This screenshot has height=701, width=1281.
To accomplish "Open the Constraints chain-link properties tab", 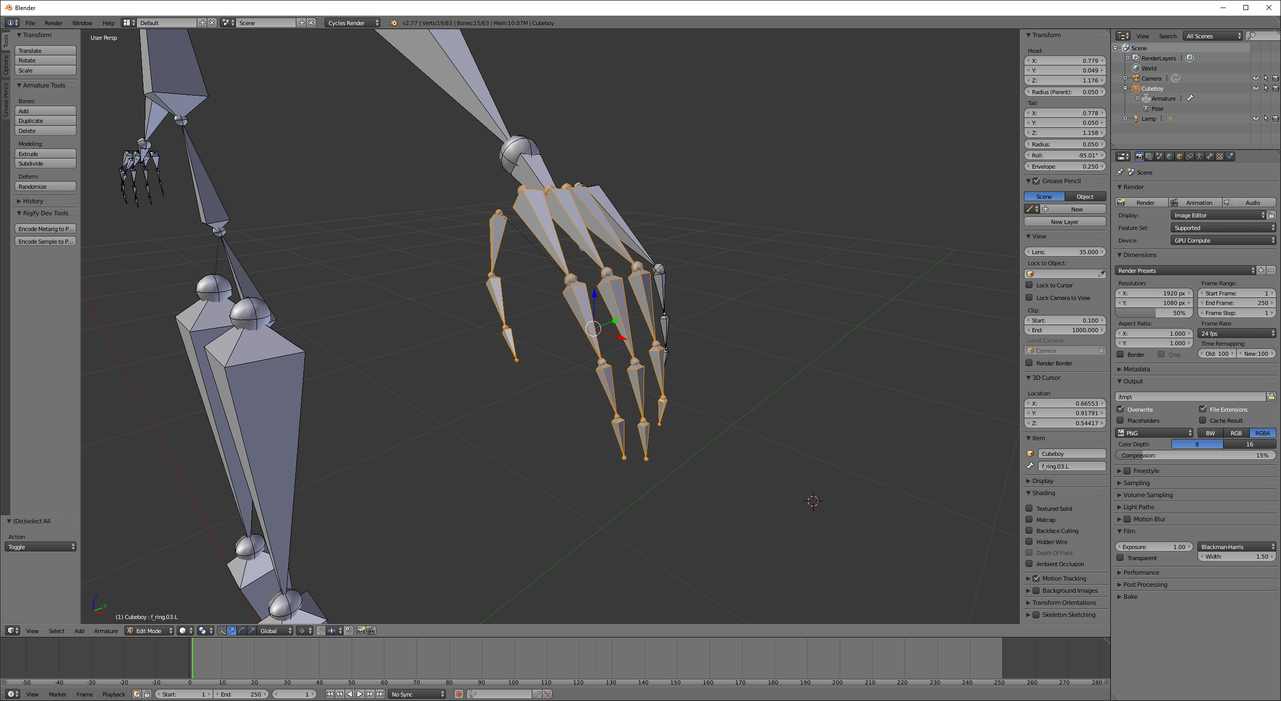I will 1189,157.
